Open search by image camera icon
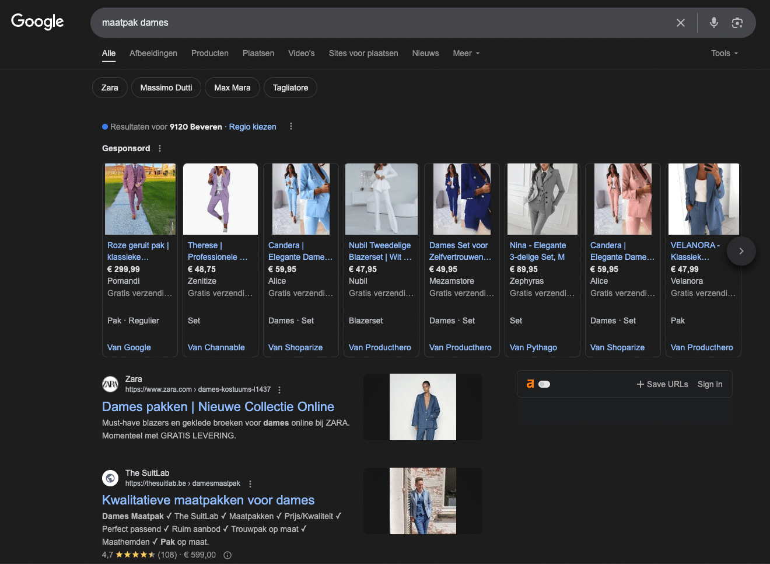The width and height of the screenshot is (770, 564). tap(737, 23)
